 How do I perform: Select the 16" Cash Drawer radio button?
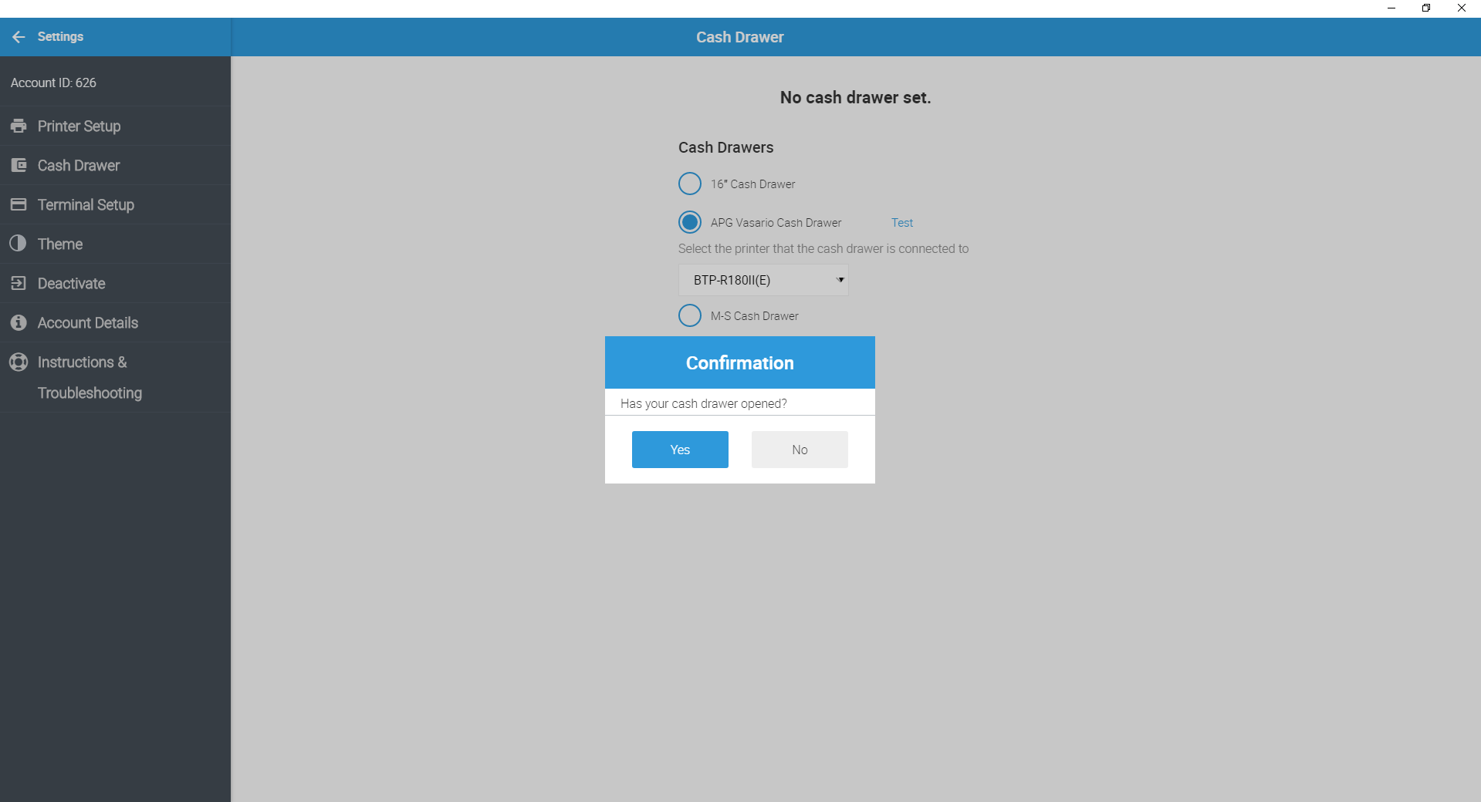690,184
